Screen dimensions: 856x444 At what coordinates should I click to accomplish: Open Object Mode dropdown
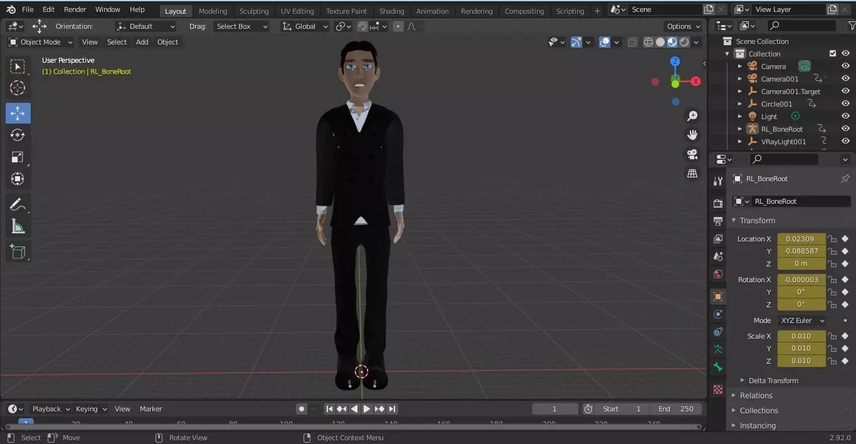coord(41,42)
